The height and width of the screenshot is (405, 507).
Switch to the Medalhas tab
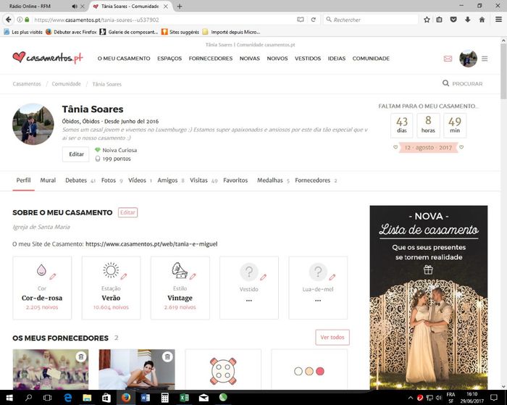pos(269,180)
